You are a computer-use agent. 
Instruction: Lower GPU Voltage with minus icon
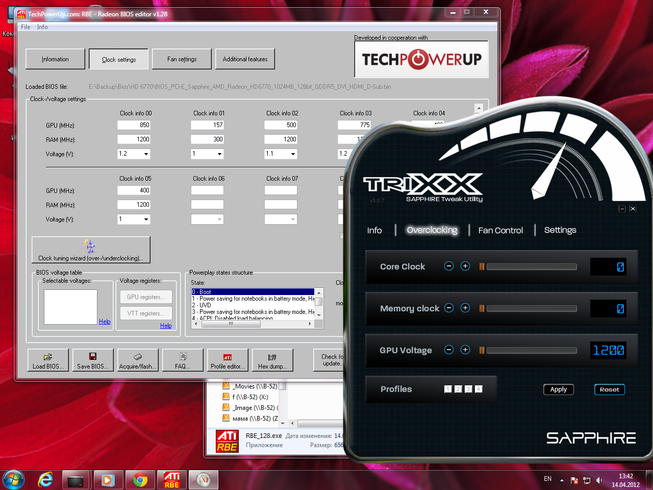pos(449,350)
